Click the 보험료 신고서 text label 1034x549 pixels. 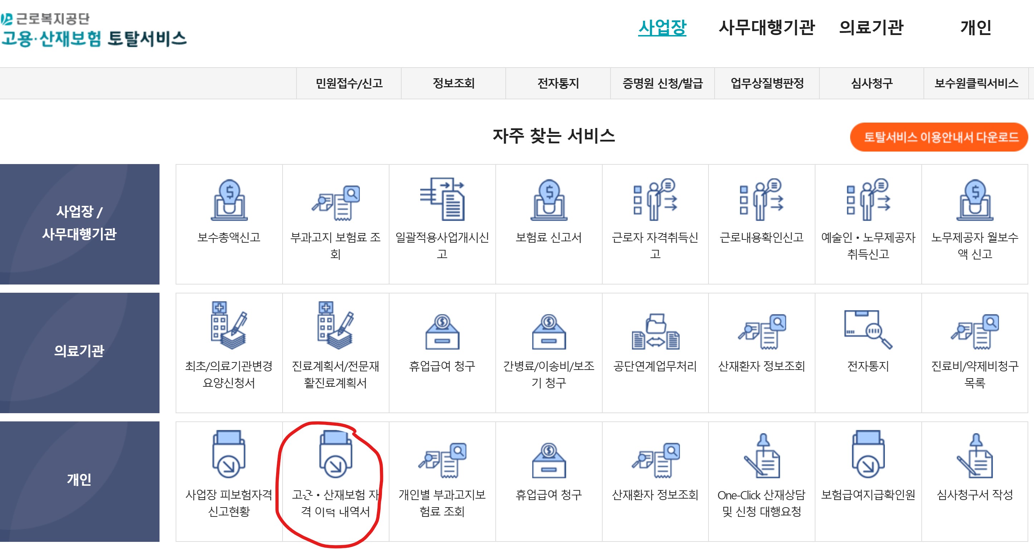coord(549,237)
